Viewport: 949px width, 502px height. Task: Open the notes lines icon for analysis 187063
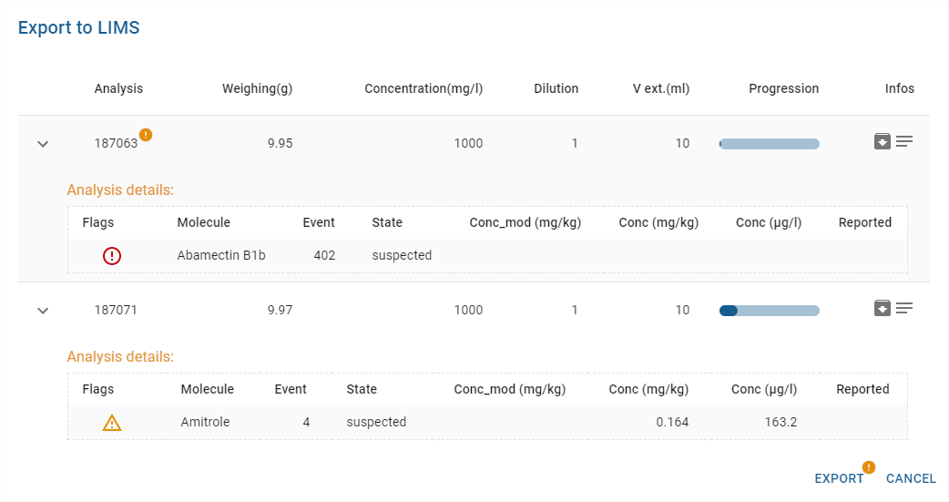point(904,141)
